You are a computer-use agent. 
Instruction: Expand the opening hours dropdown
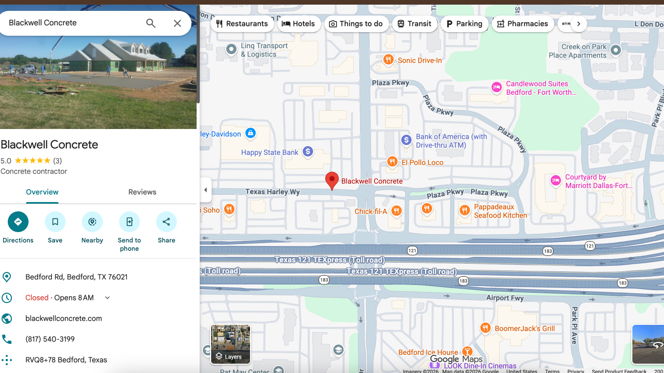[x=107, y=298]
